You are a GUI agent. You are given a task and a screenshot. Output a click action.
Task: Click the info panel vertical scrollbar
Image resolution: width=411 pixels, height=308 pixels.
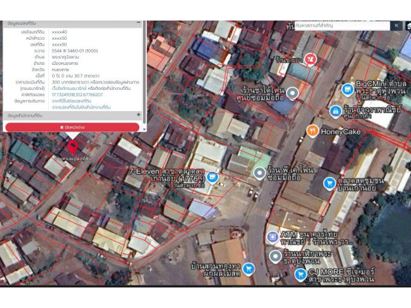pos(144,73)
